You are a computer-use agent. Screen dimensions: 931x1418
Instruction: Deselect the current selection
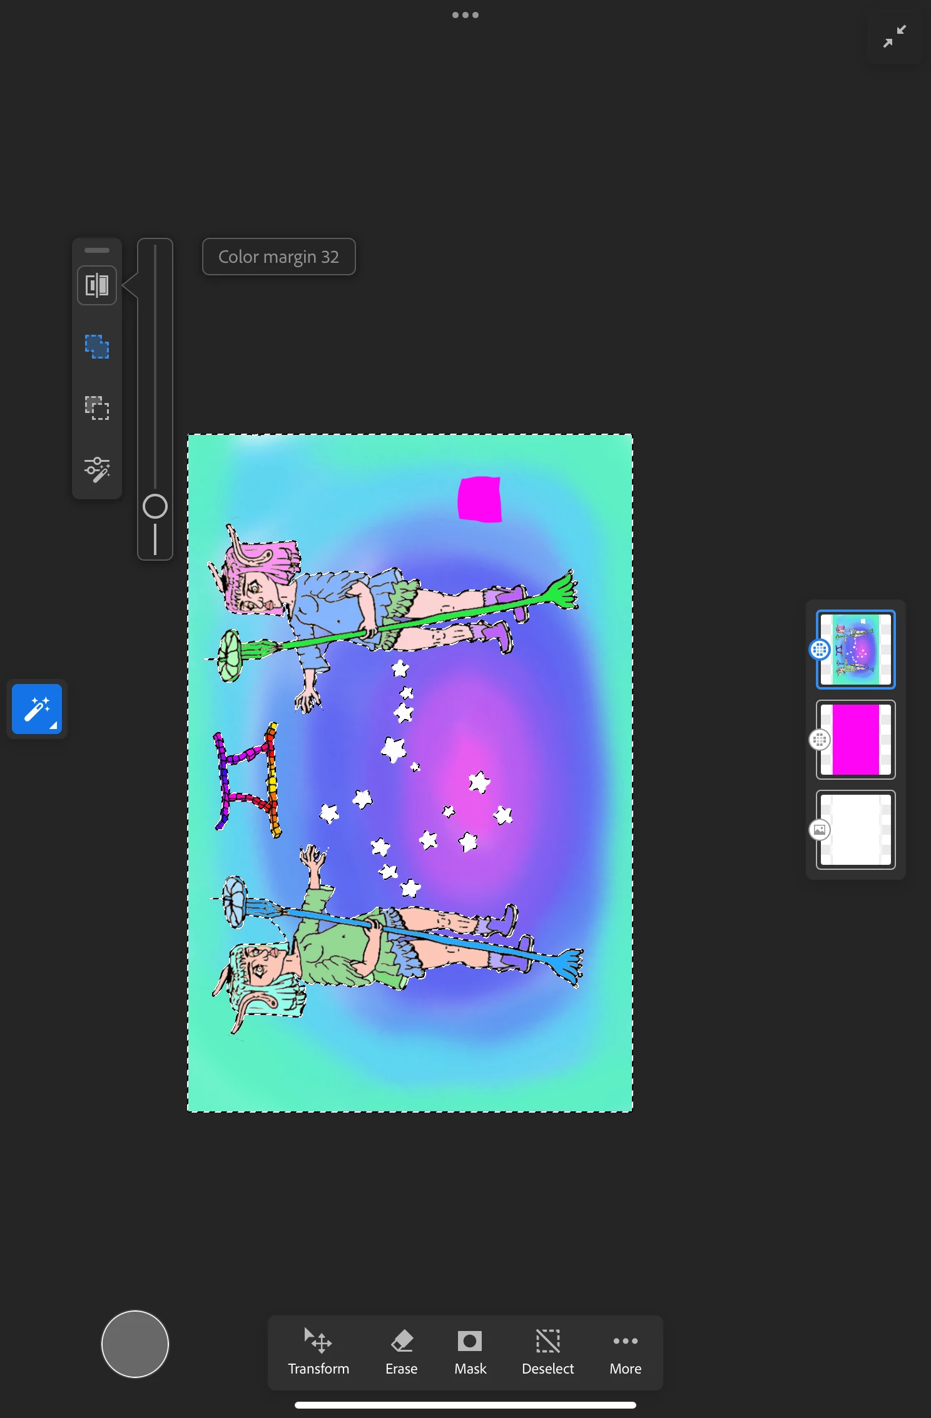tap(548, 1352)
